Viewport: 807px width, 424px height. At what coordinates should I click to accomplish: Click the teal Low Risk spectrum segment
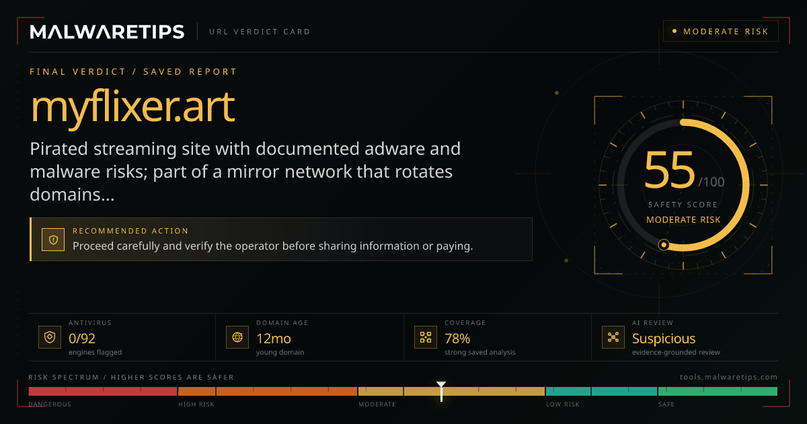point(601,391)
